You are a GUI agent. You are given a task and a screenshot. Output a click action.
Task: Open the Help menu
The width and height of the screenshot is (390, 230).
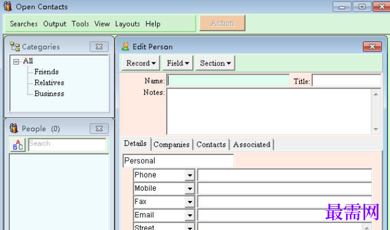click(x=153, y=24)
